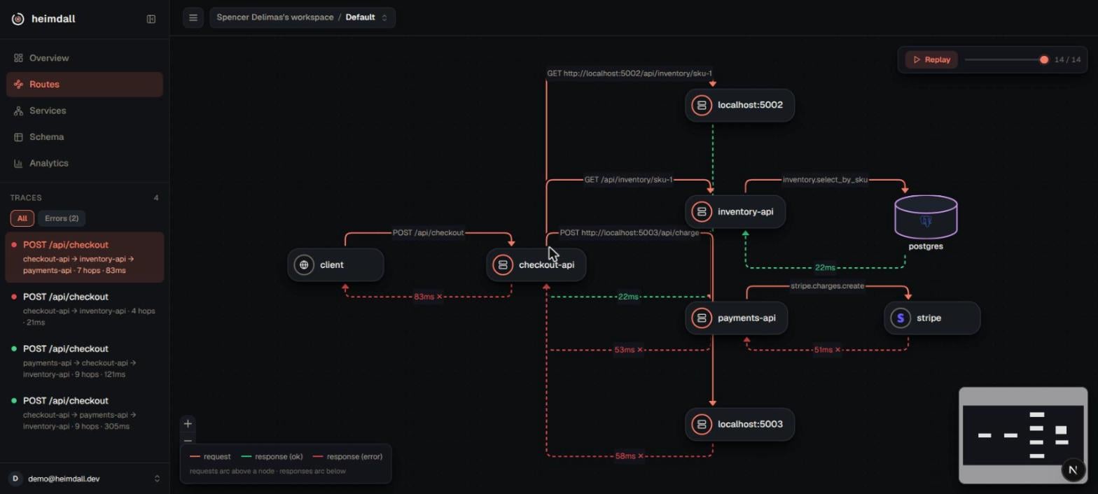Click the POST /api/checkout edge label
This screenshot has width=1098, height=494.
428,233
